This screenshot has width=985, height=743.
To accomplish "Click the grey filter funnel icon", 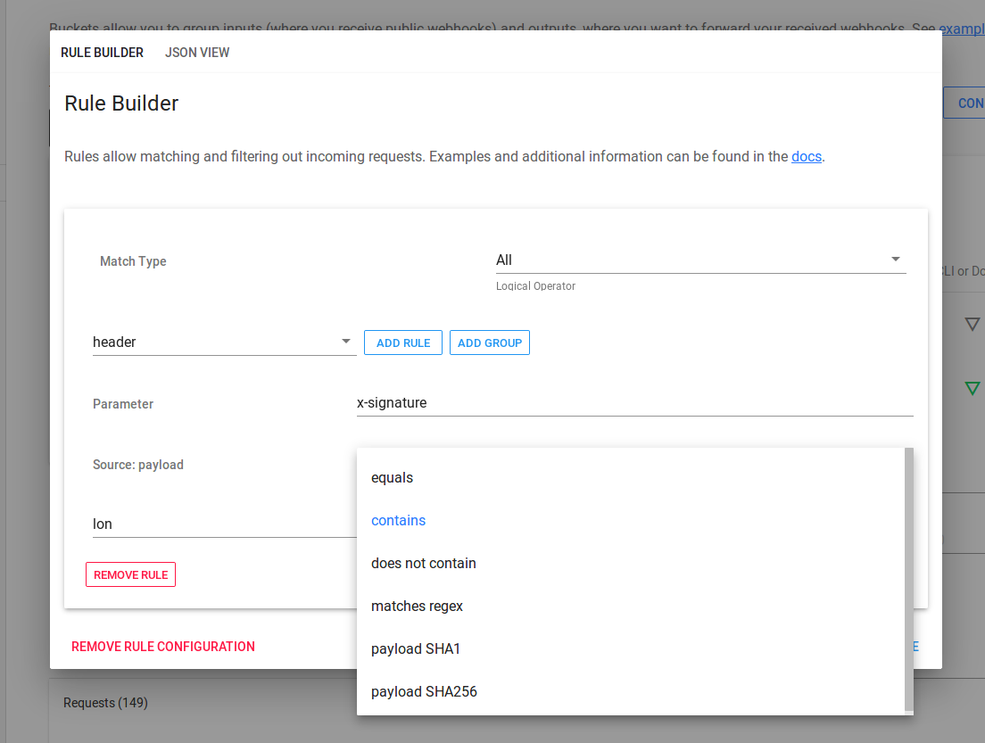I will (972, 324).
